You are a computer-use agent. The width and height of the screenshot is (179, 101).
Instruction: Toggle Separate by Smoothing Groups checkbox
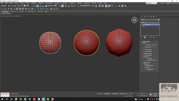click(147, 60)
